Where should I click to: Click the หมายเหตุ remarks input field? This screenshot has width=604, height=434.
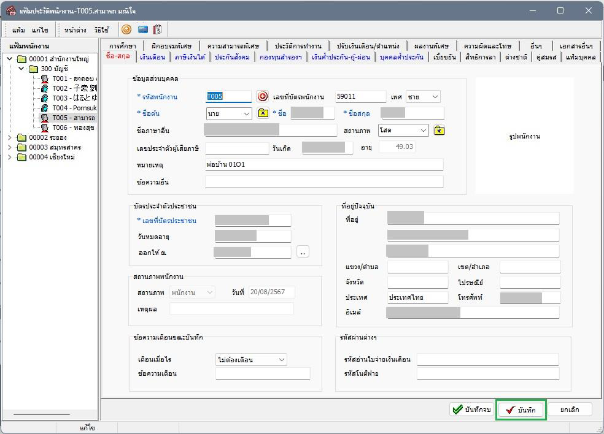323,165
